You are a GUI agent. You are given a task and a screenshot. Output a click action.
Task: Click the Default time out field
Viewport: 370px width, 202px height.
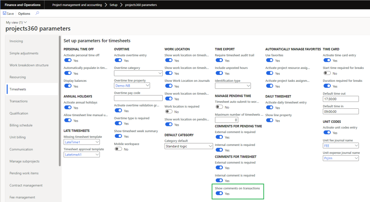pyautogui.click(x=341, y=99)
